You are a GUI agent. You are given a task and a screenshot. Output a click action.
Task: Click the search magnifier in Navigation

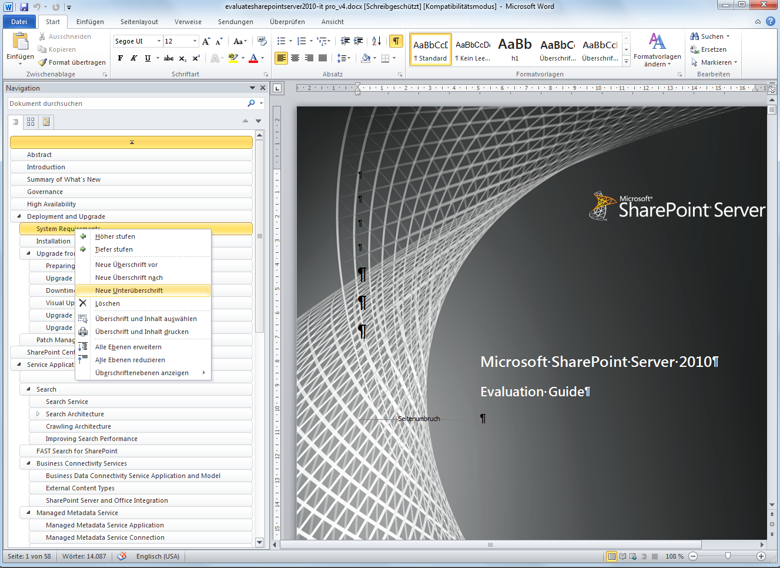click(x=251, y=103)
